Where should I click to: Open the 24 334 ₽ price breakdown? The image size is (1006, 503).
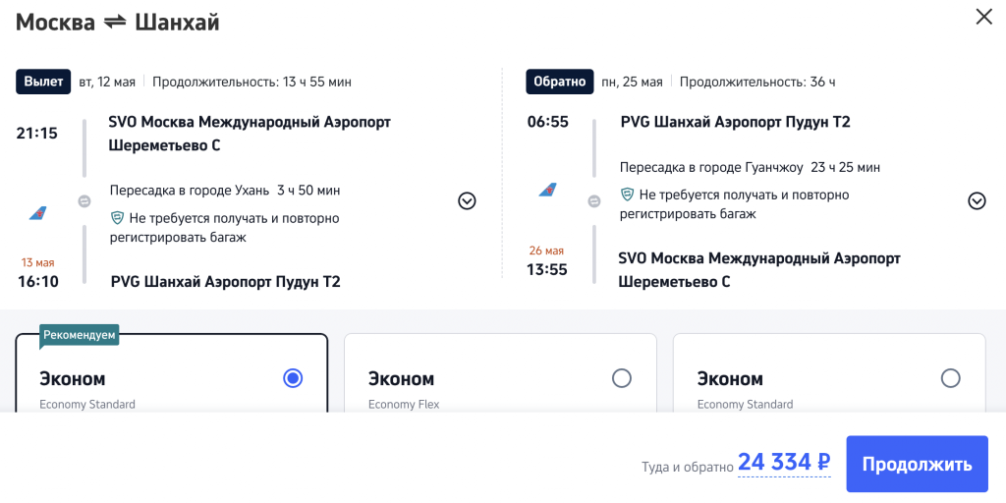(784, 463)
